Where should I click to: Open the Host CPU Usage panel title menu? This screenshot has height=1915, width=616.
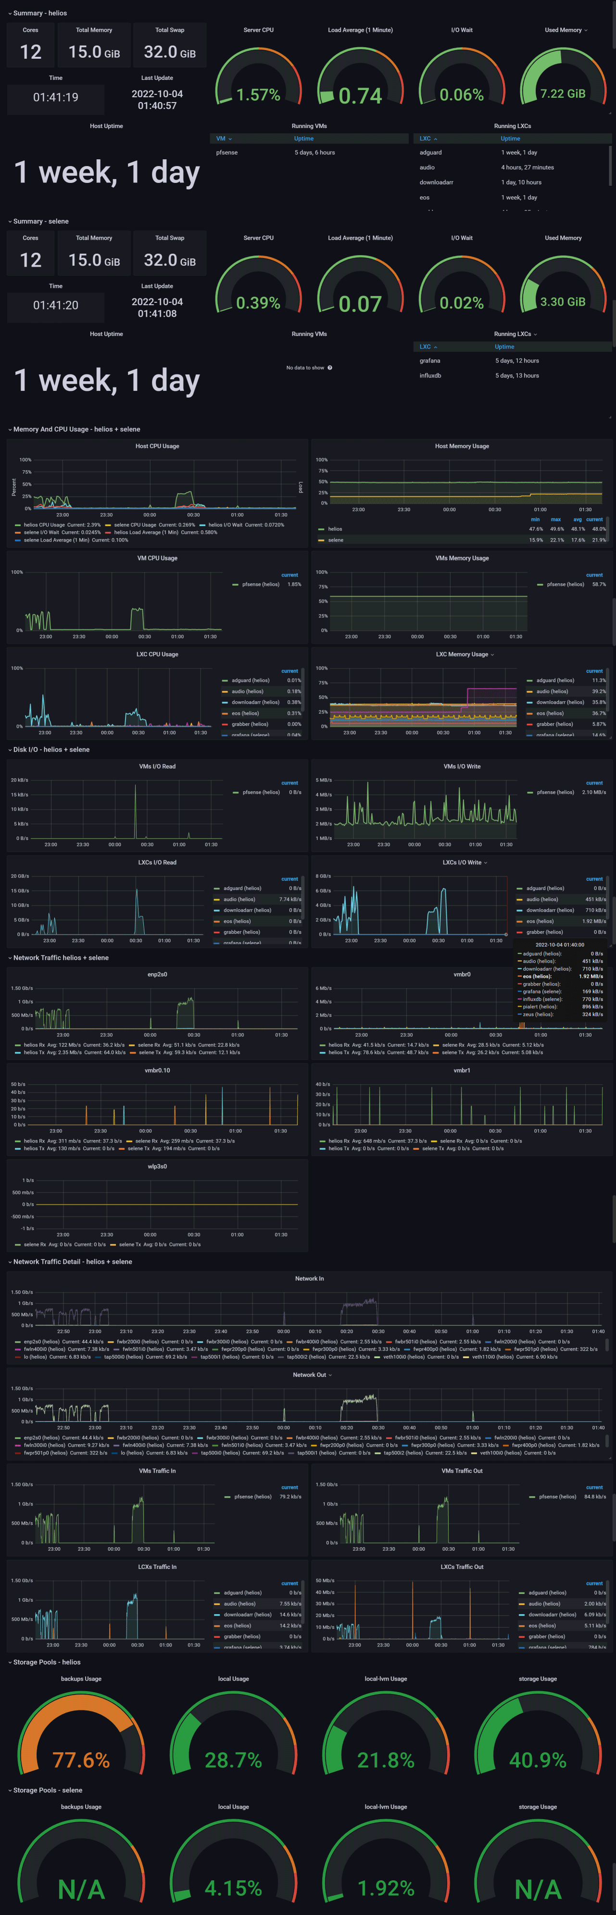(x=157, y=446)
